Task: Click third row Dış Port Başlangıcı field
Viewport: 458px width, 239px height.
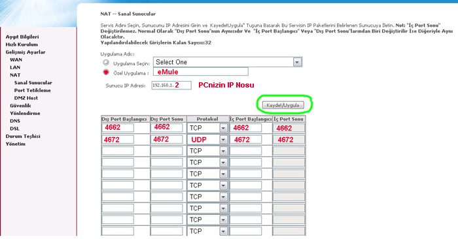Action: pyautogui.click(x=118, y=151)
